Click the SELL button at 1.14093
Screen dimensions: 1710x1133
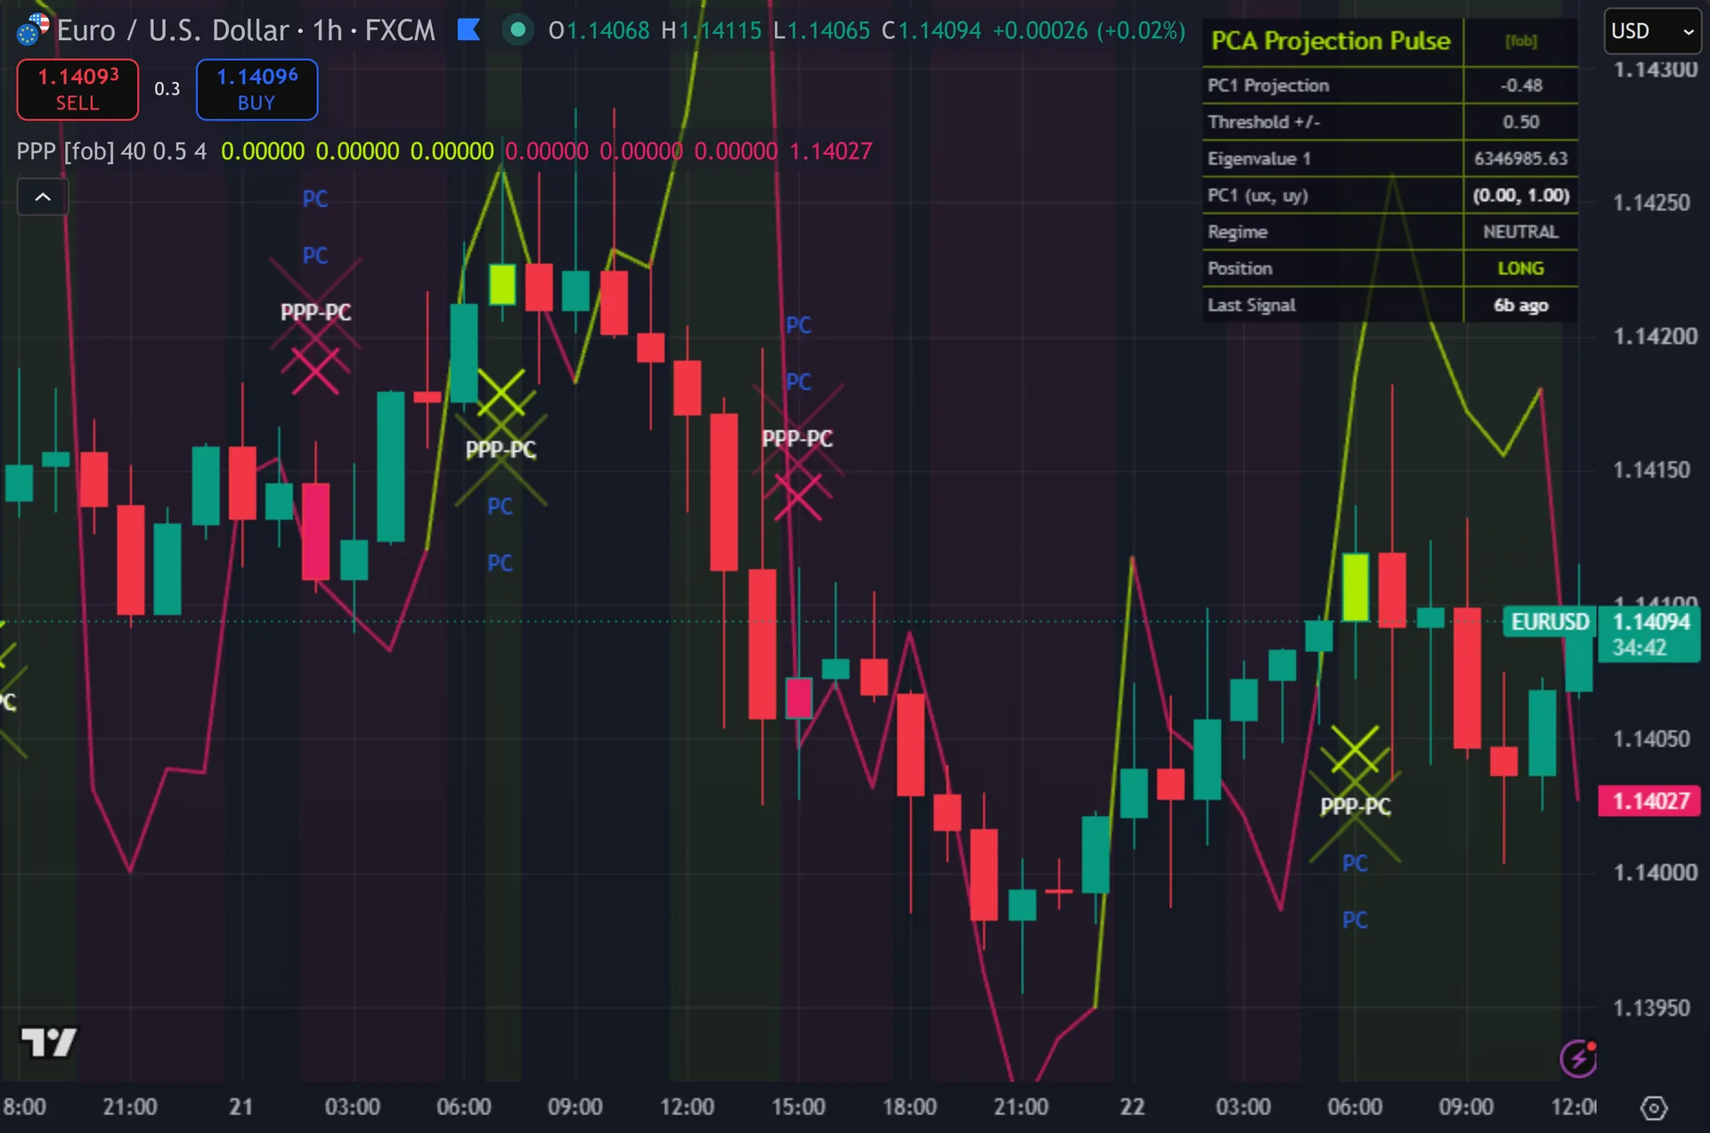coord(77,89)
